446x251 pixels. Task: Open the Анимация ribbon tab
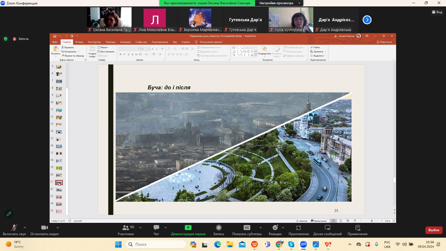point(125,42)
